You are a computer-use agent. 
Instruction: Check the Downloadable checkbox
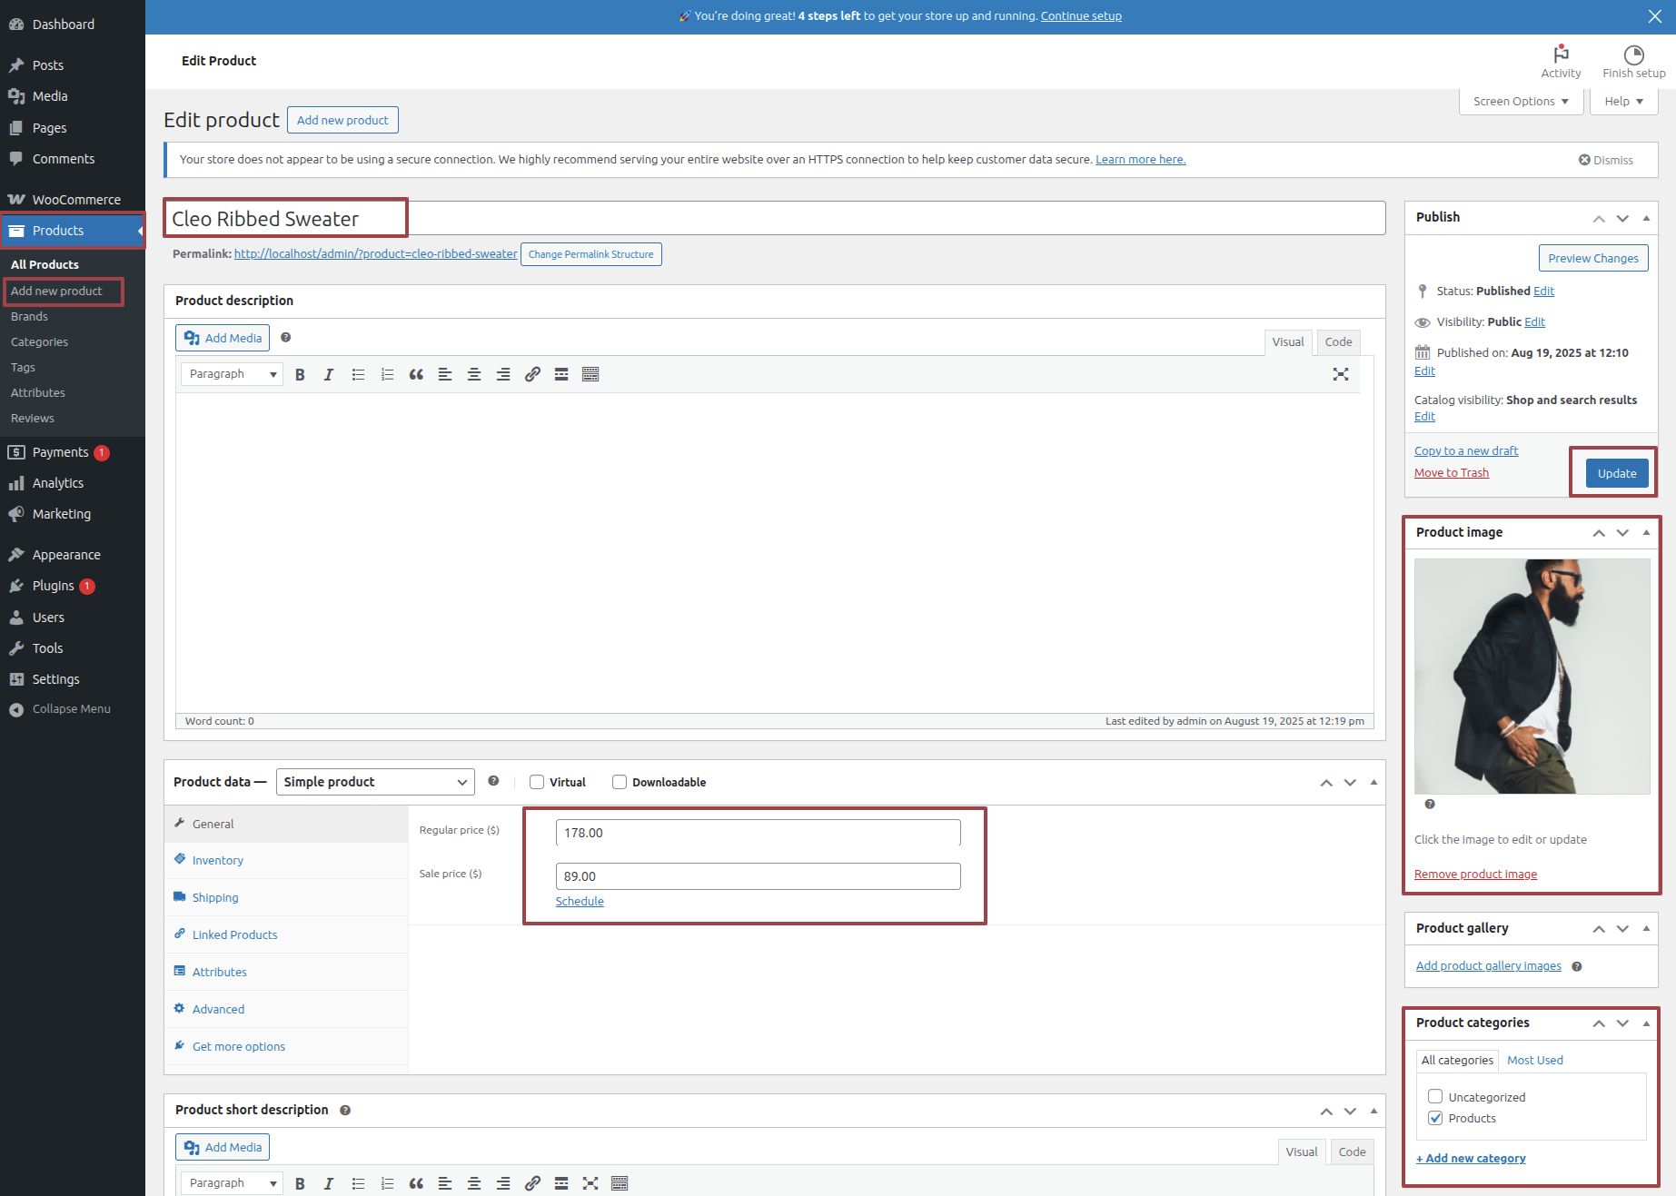[x=620, y=782]
